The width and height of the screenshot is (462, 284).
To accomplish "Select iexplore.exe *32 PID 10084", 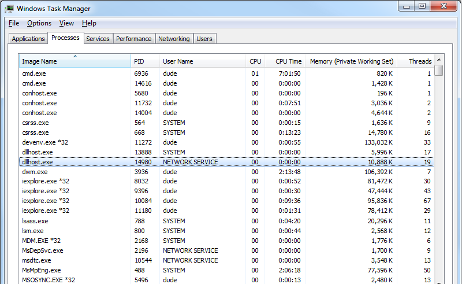I will [x=226, y=201].
